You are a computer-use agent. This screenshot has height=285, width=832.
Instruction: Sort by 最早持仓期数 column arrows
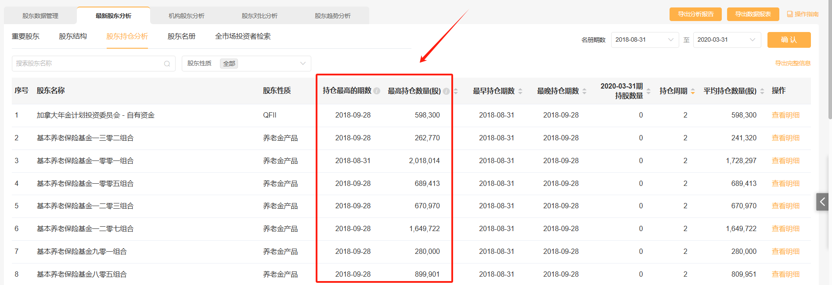click(520, 91)
